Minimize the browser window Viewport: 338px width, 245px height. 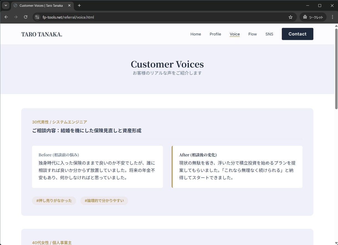(x=308, y=6)
